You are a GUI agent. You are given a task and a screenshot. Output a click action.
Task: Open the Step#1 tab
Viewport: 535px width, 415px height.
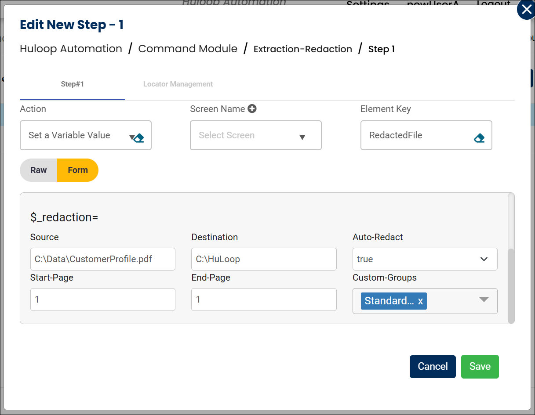click(x=72, y=84)
